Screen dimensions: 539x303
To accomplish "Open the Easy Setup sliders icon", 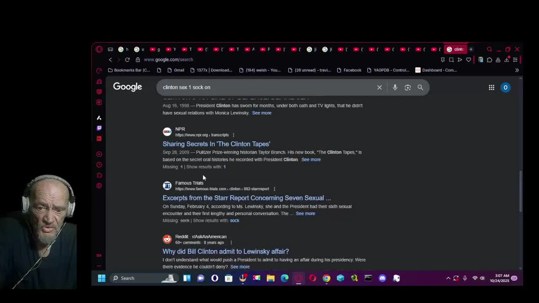I will pos(515,60).
